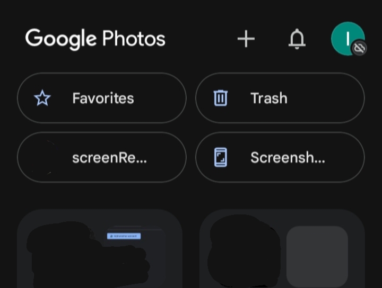The image size is (382, 288).
Task: Open the account profile avatar
Action: pos(348,39)
